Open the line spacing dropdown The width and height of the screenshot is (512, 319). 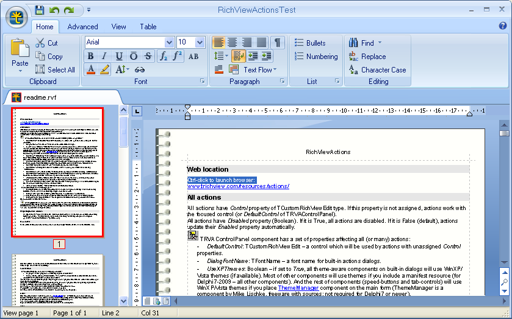coord(221,56)
